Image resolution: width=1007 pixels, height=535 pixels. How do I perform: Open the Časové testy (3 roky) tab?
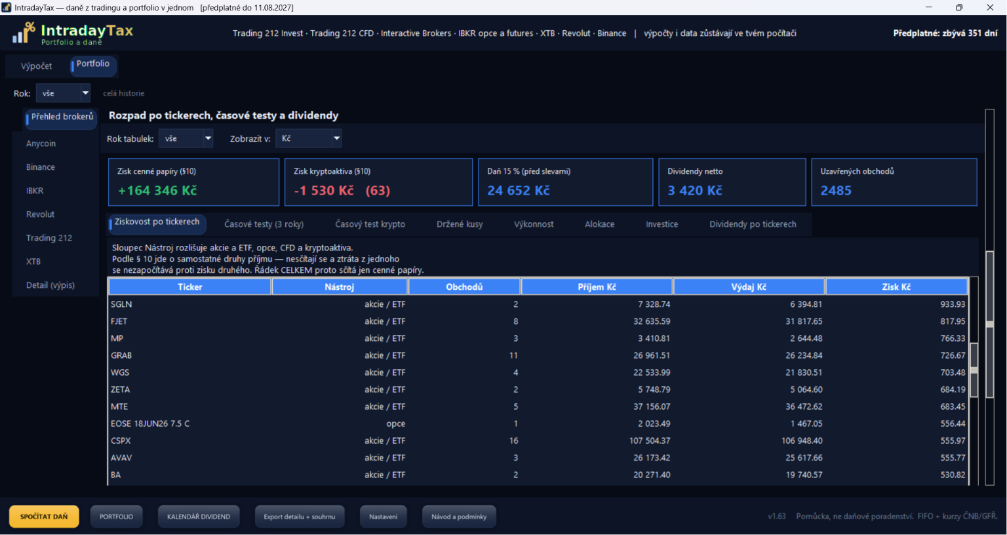[x=264, y=224]
